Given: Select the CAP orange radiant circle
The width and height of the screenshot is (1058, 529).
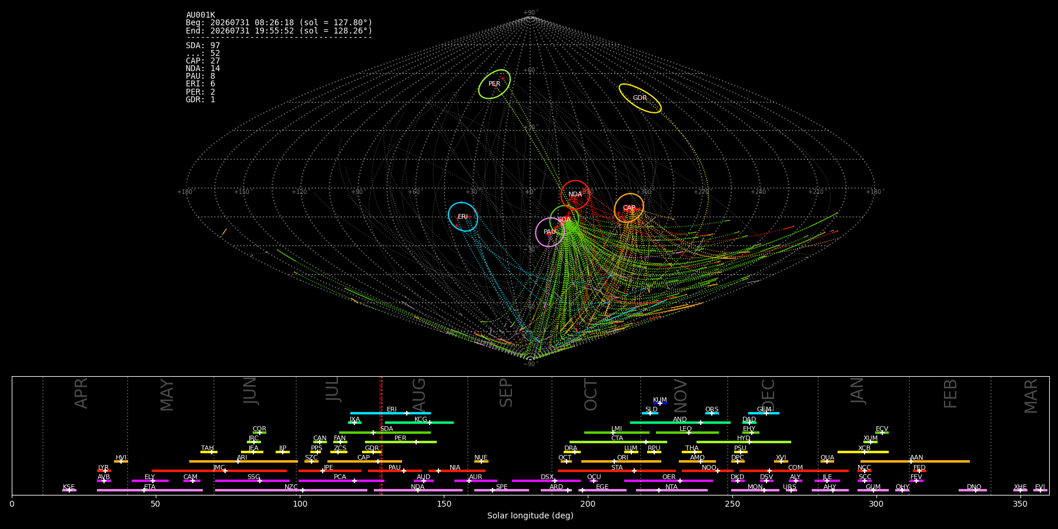Looking at the screenshot, I should point(629,208).
